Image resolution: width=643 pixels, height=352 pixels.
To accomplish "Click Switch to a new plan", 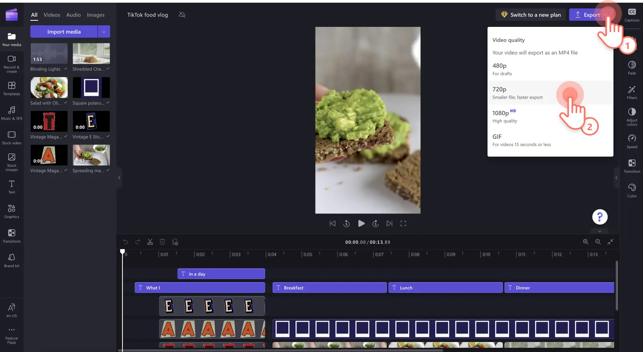I will click(531, 15).
